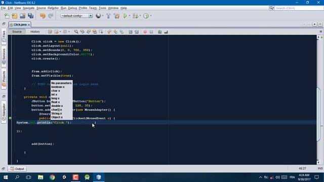Screen dimensions: 324x182
Task: Click the Save All toolbar icon
Action: [30, 16]
